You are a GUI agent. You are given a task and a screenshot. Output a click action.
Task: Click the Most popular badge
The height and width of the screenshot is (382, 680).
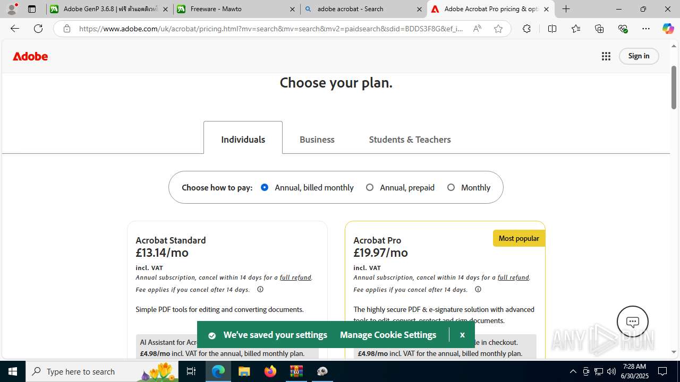pyautogui.click(x=519, y=238)
